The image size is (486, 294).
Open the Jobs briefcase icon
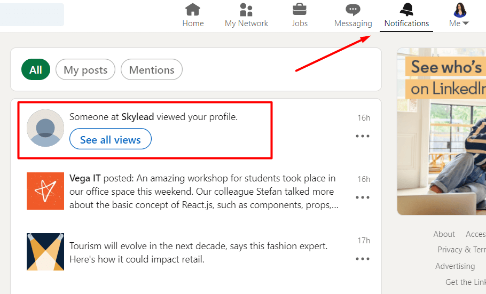tap(300, 10)
